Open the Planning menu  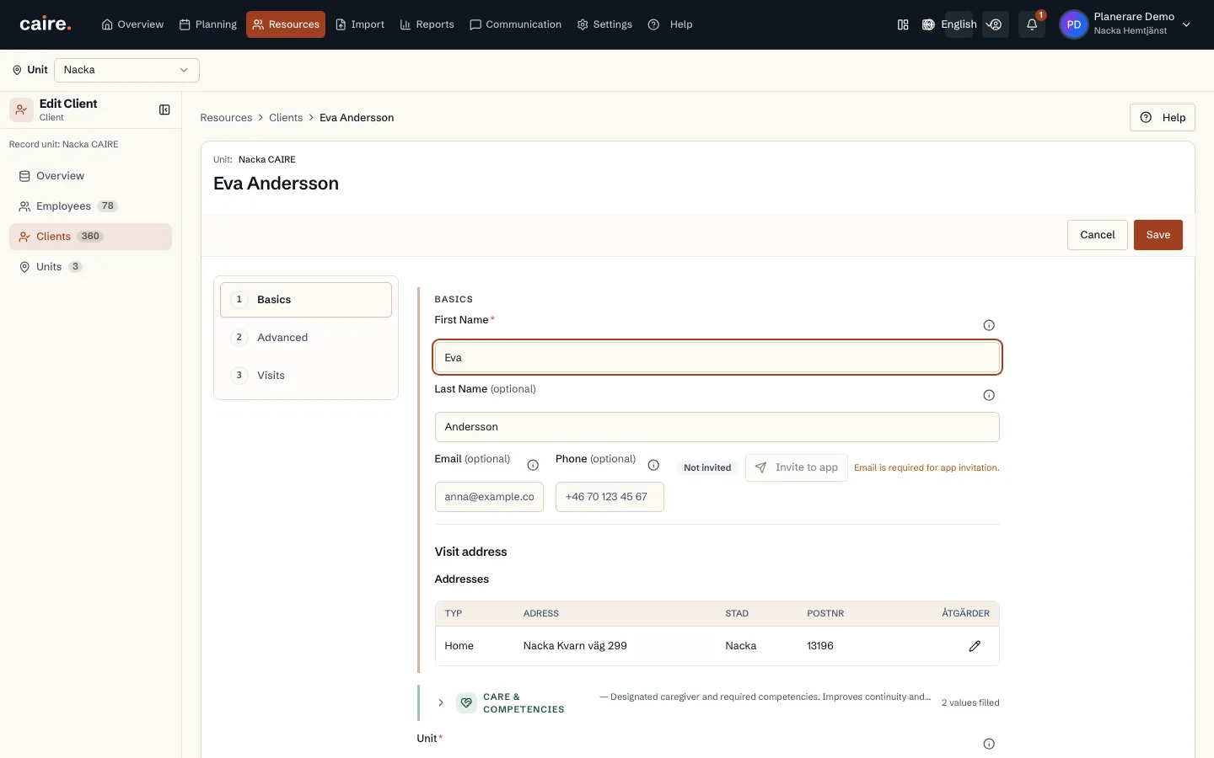click(208, 24)
